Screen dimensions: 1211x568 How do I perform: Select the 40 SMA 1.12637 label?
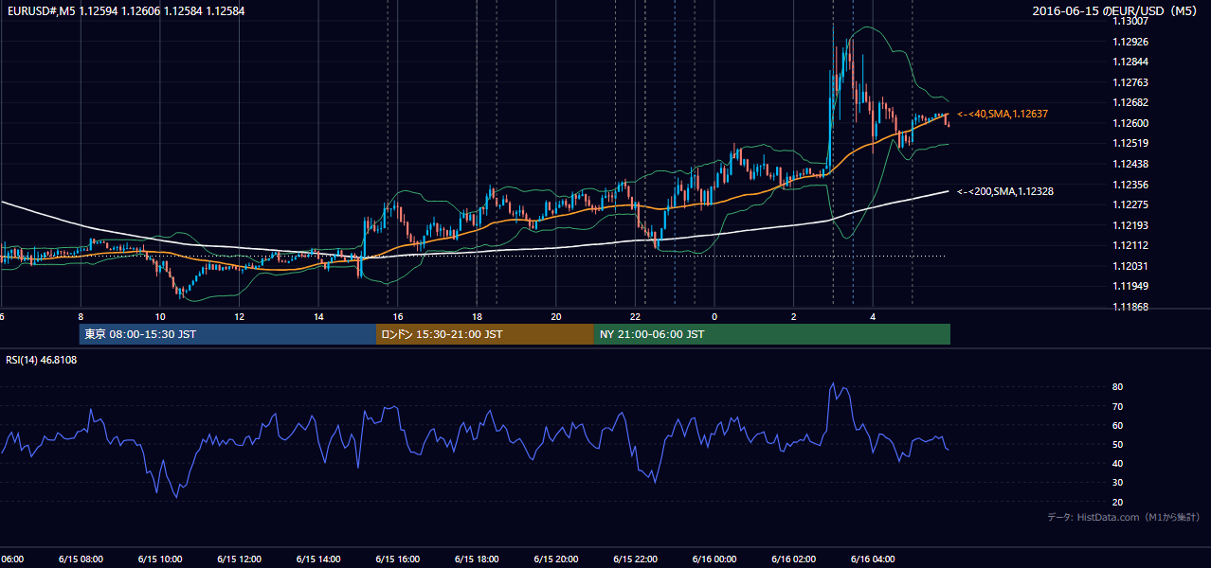[1003, 114]
